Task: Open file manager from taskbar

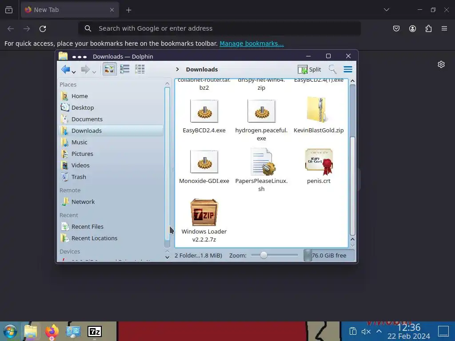Action: [31, 331]
